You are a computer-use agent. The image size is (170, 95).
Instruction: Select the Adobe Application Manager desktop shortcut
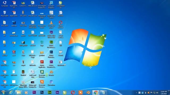pyautogui.click(x=42, y=64)
